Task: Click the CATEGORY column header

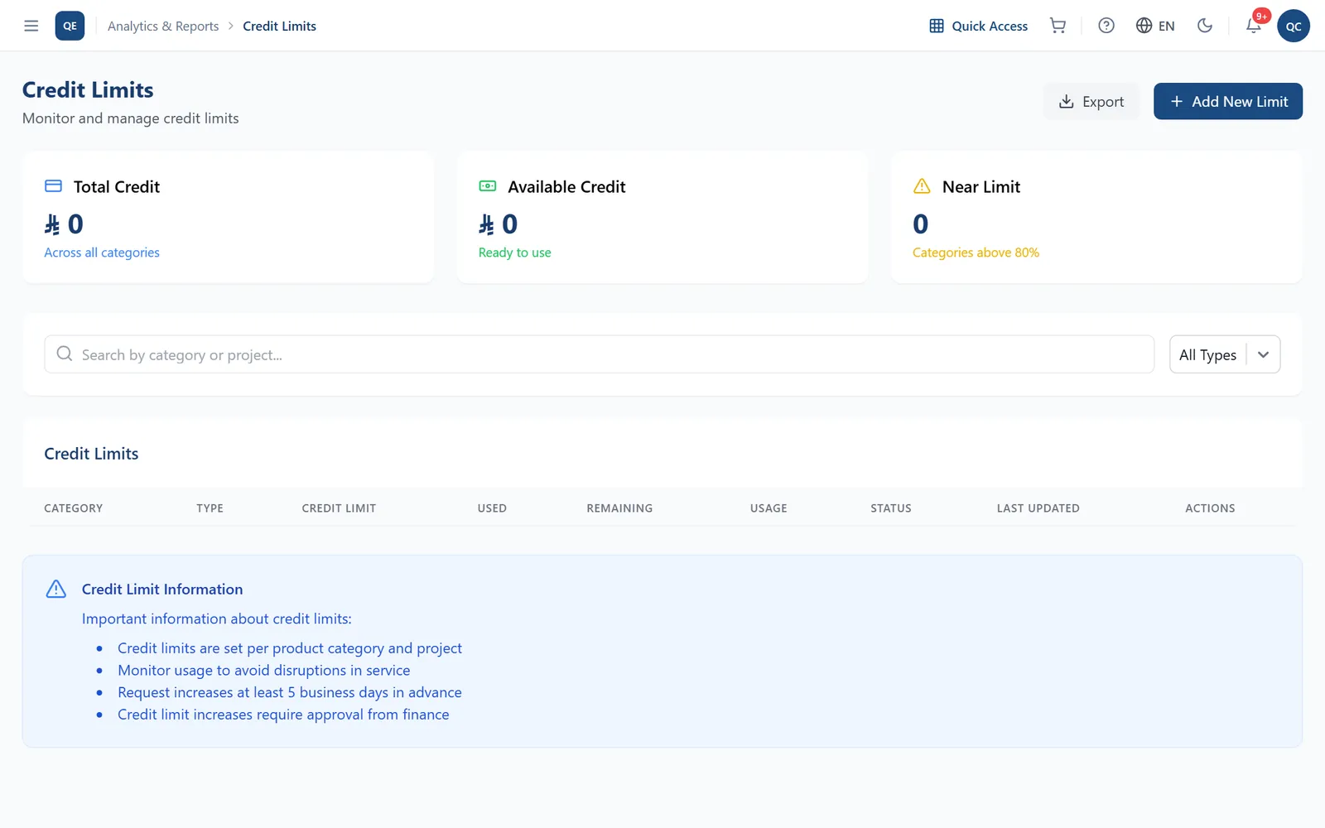Action: pos(74,508)
